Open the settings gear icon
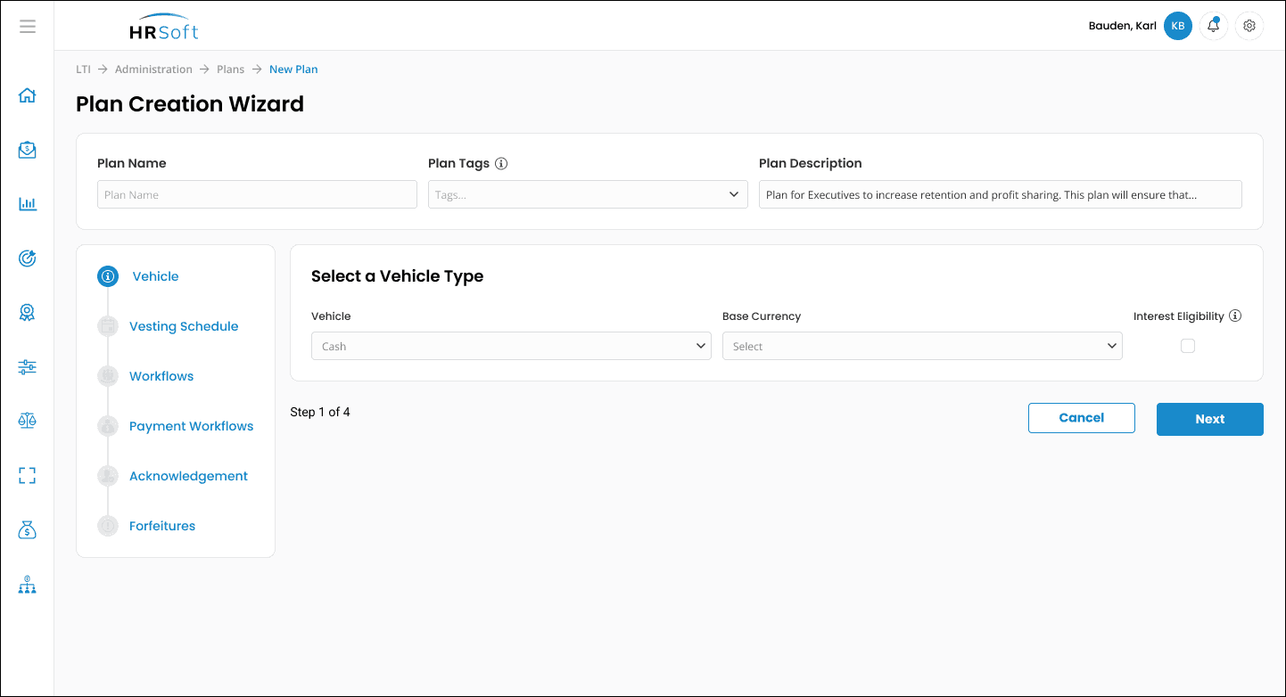The height and width of the screenshot is (697, 1286). point(1249,26)
